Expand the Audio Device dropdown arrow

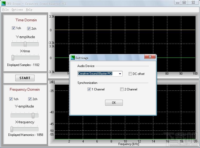120,74
